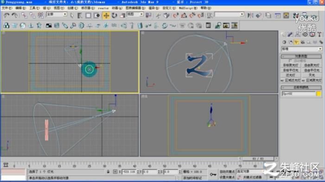
Task: Open the MAXScript menu
Action: 188,8
